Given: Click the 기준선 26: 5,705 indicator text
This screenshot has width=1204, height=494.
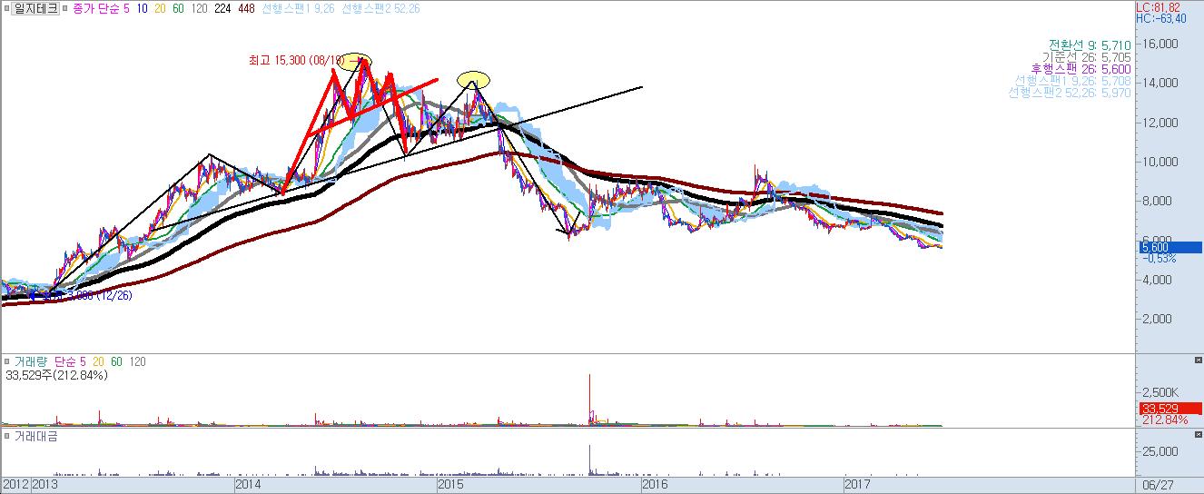Looking at the screenshot, I should click(1086, 56).
